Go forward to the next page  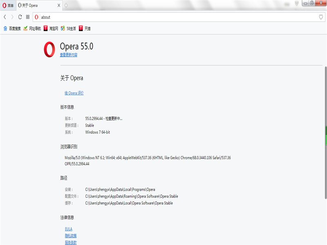12,17
